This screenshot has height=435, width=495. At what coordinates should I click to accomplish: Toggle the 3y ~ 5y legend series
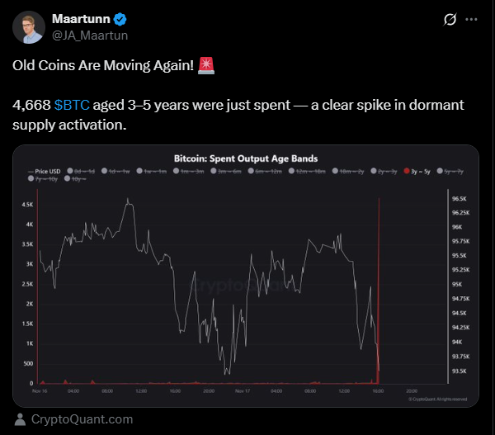point(421,171)
